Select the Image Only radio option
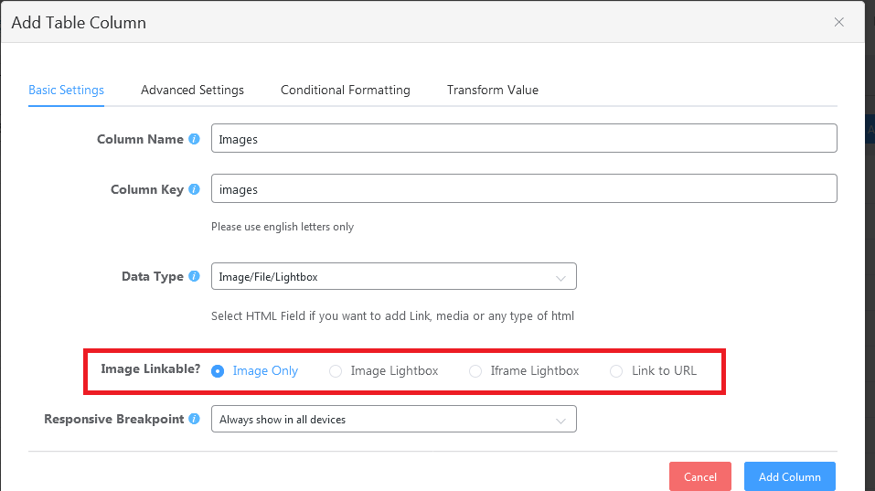This screenshot has height=491, width=875. click(x=218, y=371)
